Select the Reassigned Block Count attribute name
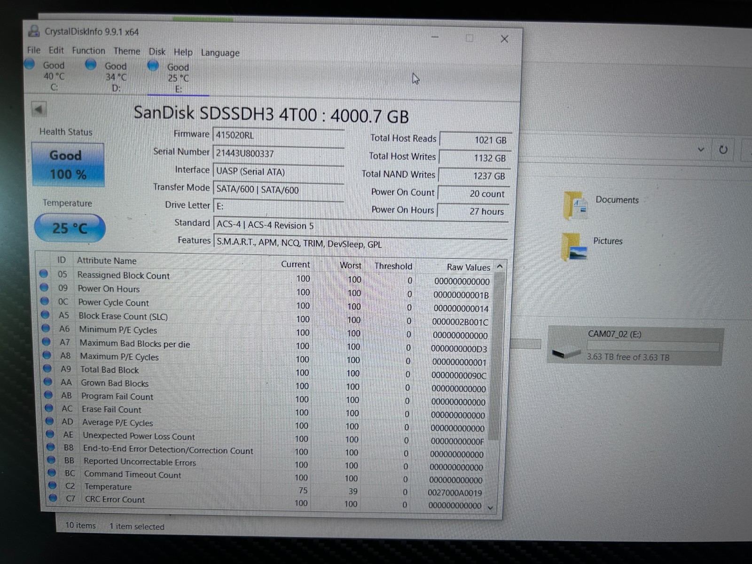 124,275
